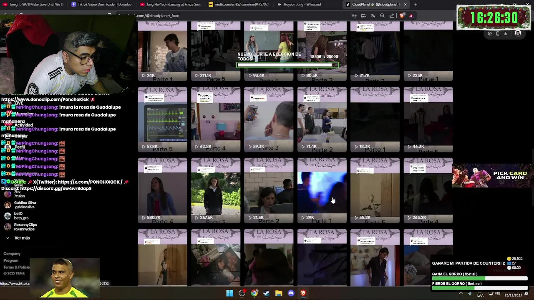The width and height of the screenshot is (534, 300).
Task: Close the CloudPlanet TikTok tab
Action: (x=405, y=5)
